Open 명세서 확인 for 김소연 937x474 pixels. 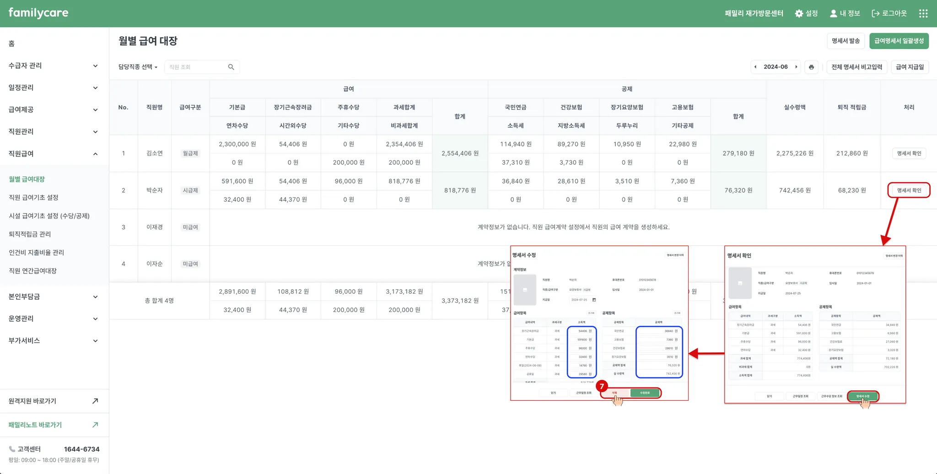click(909, 153)
